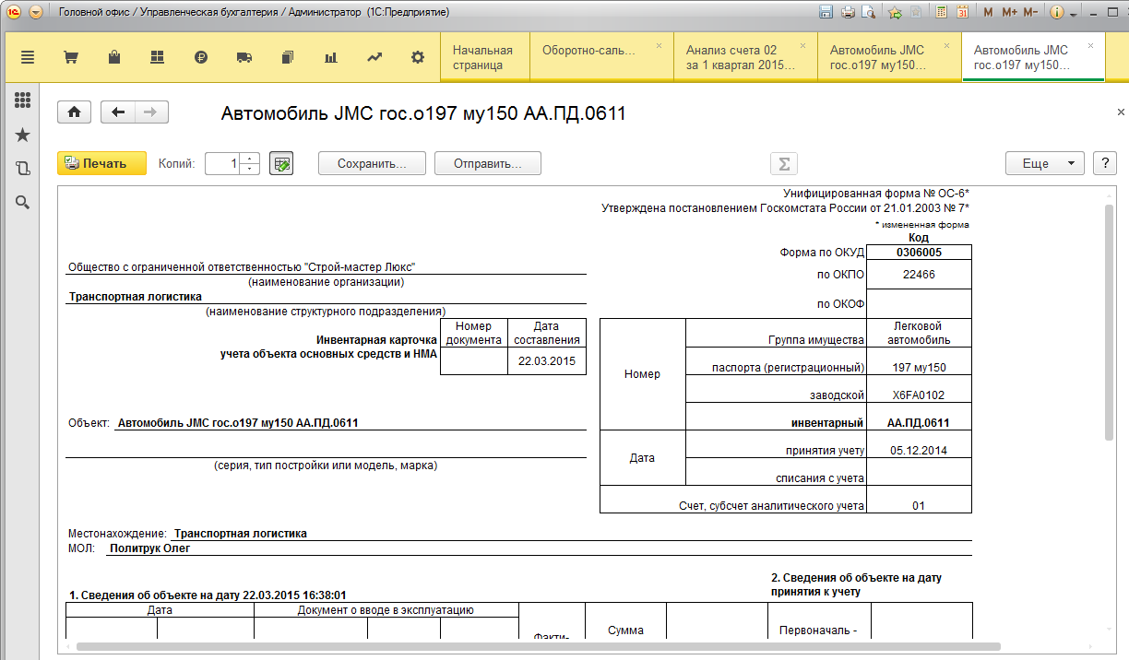Click the Отправить... button
This screenshot has width=1129, height=660.
click(488, 163)
